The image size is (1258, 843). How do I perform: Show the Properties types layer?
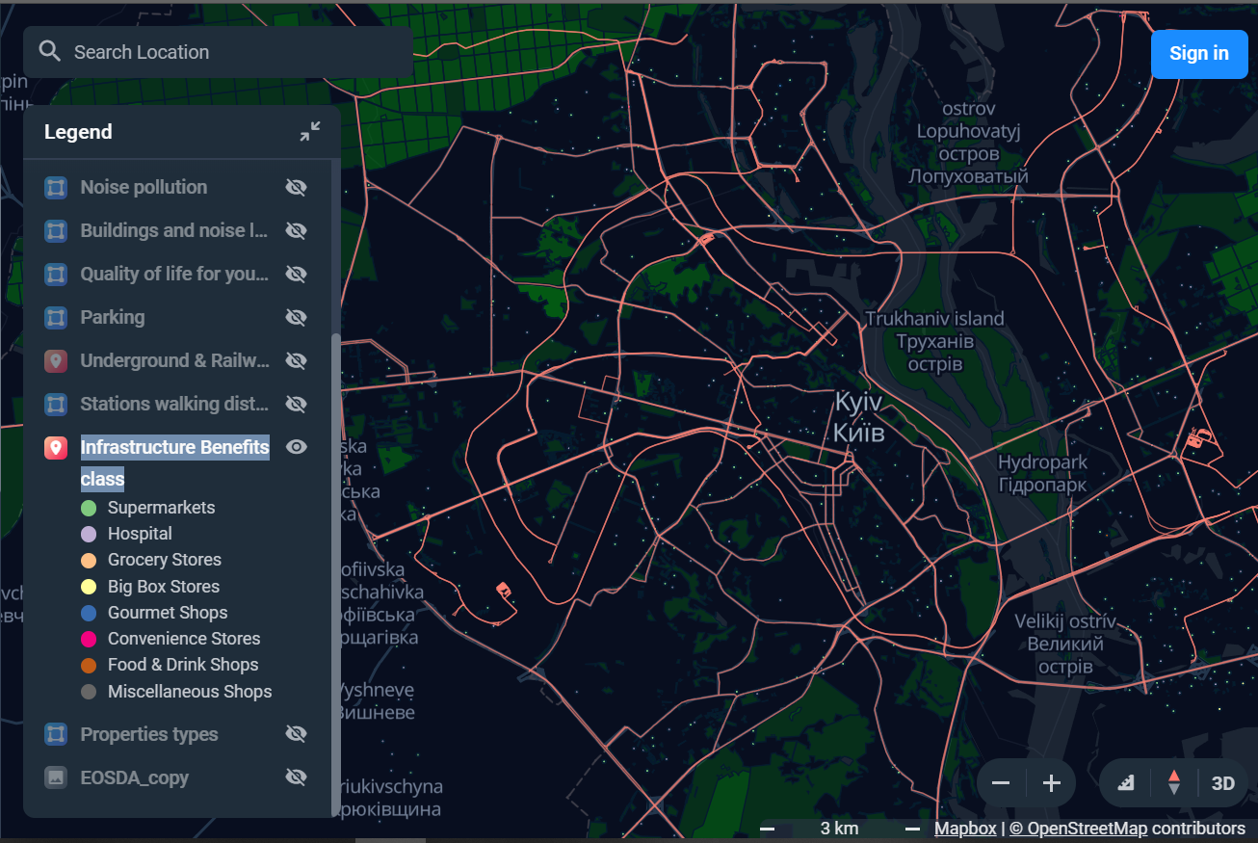pyautogui.click(x=296, y=733)
